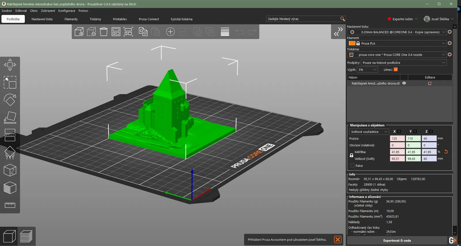Screen dimensions: 461x246
Task: Click the Exportovat G-code button
Action: 397,241
